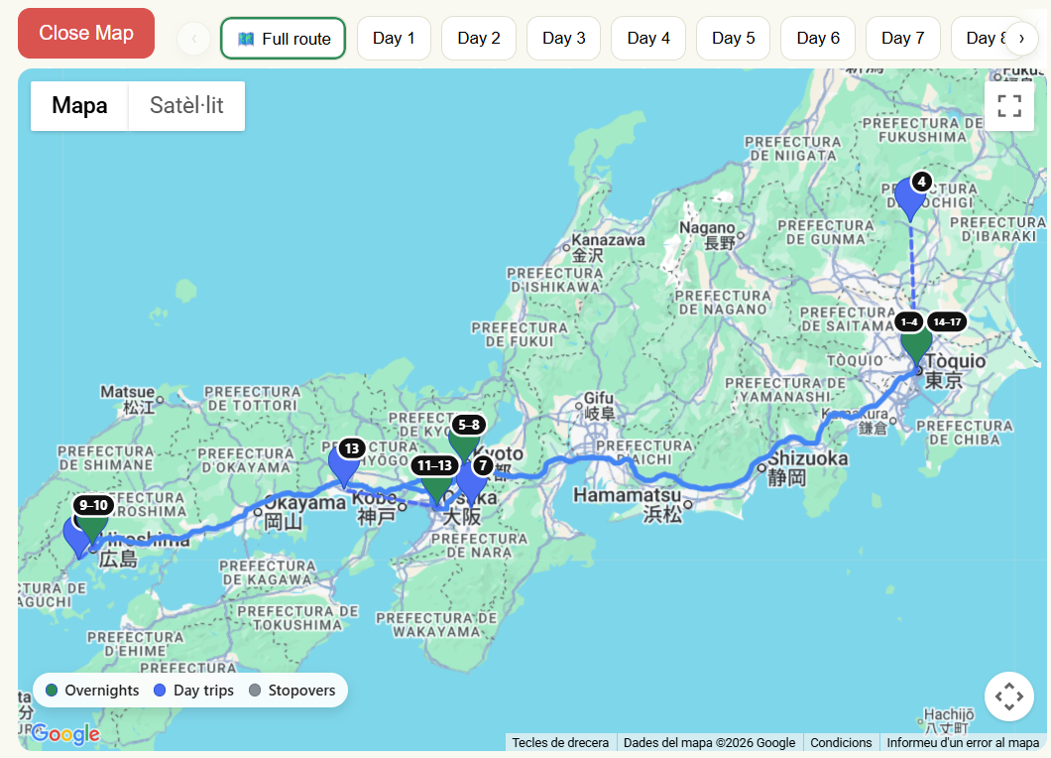The width and height of the screenshot is (1051, 758).
Task: Open the Day 5 tab
Action: coord(733,38)
